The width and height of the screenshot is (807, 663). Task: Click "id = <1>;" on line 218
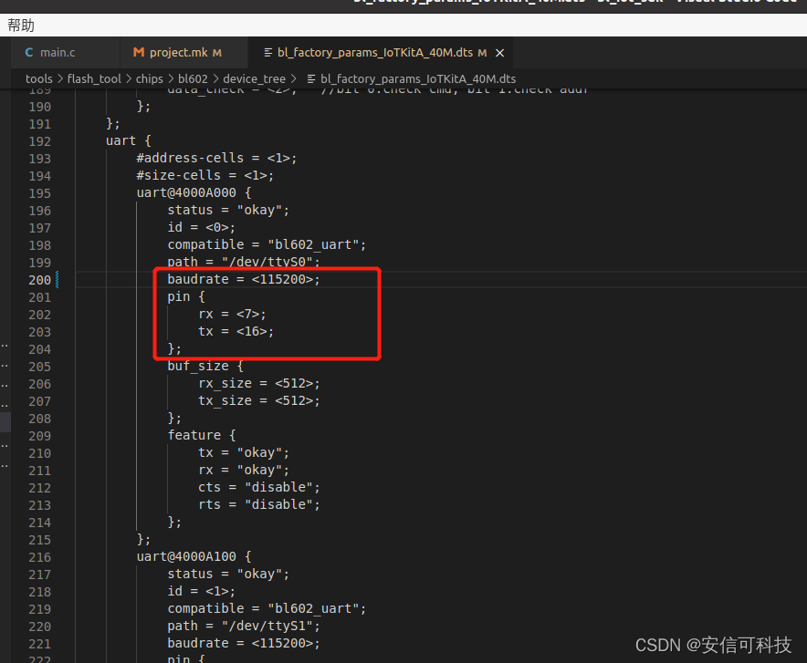[201, 591]
